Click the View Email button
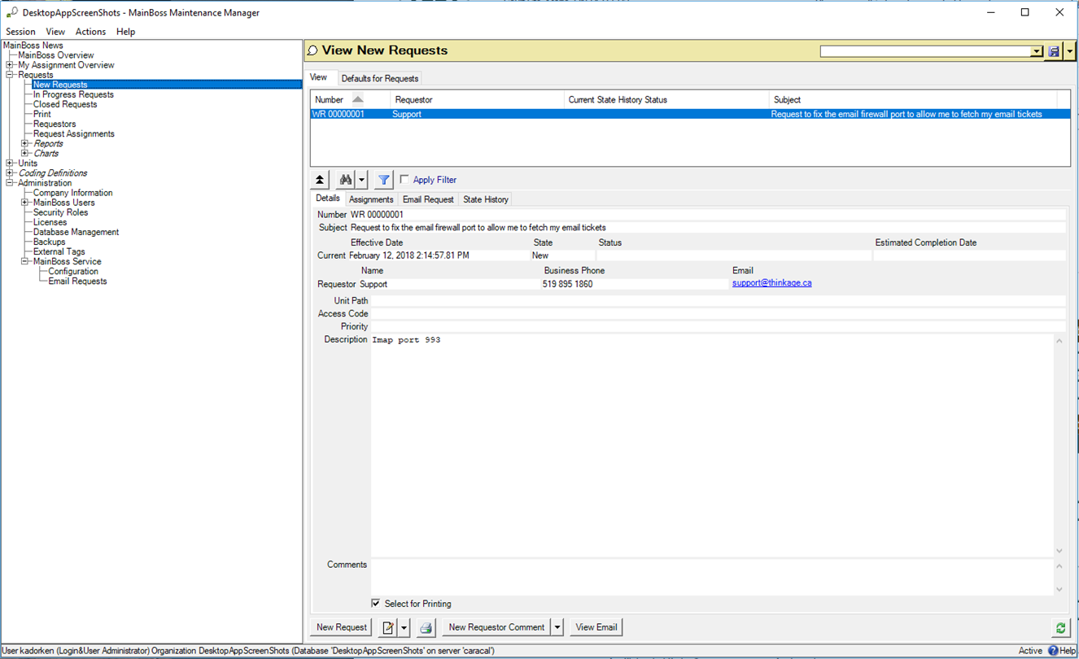This screenshot has width=1079, height=659. (x=596, y=627)
